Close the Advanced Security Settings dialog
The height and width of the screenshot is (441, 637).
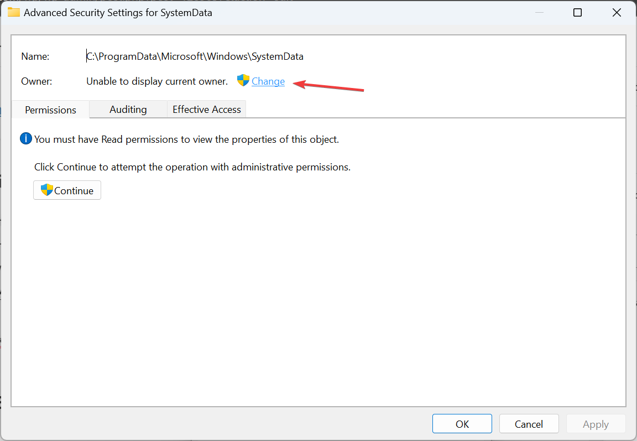coord(617,13)
